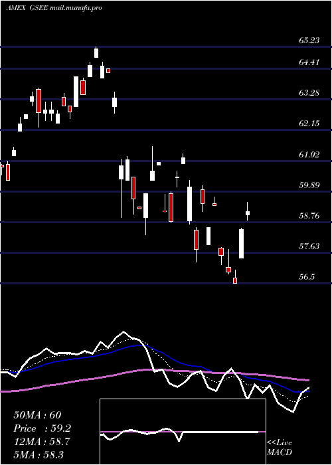Click the 61.02 price level label
This screenshot has width=332, height=465.
309,155
